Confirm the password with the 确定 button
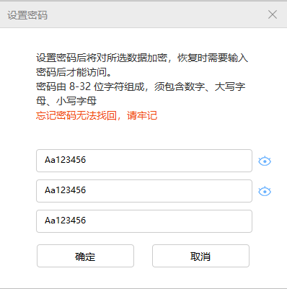This screenshot has height=289, width=287. pyautogui.click(x=85, y=256)
